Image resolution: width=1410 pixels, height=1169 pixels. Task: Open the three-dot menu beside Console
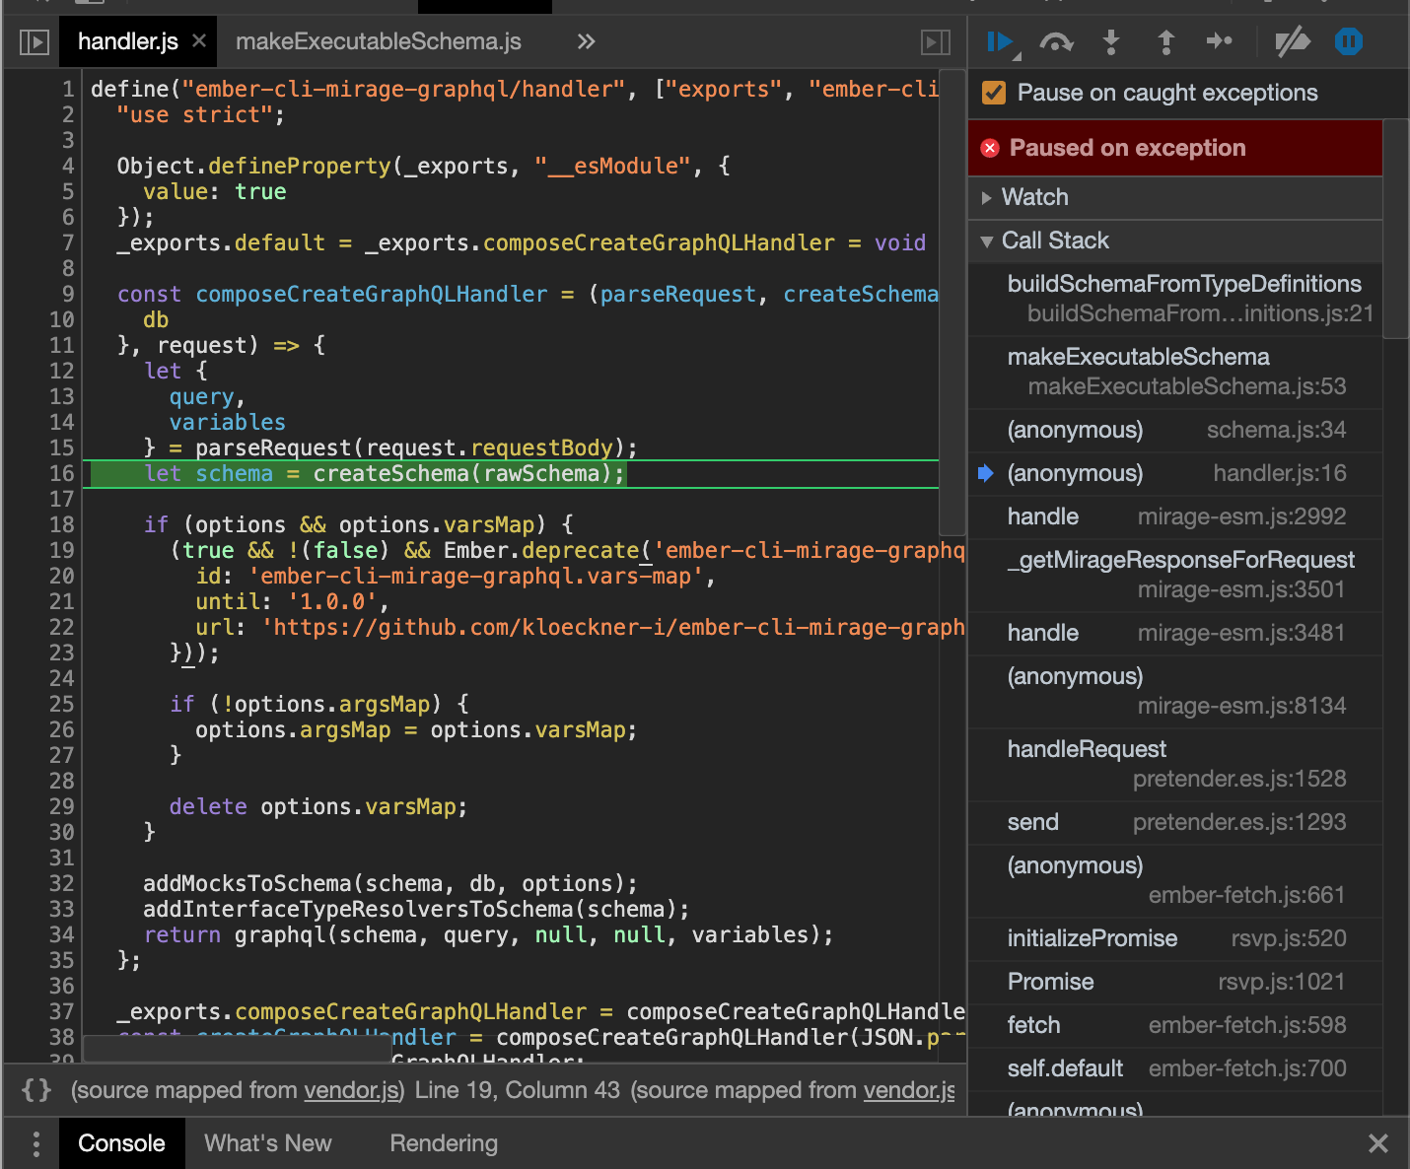[35, 1143]
